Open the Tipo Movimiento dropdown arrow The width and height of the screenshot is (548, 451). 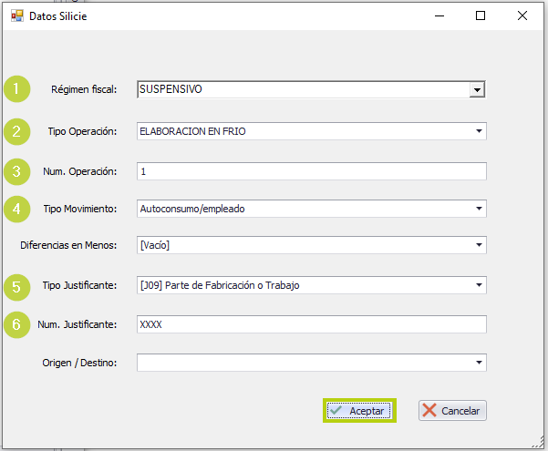(x=479, y=209)
